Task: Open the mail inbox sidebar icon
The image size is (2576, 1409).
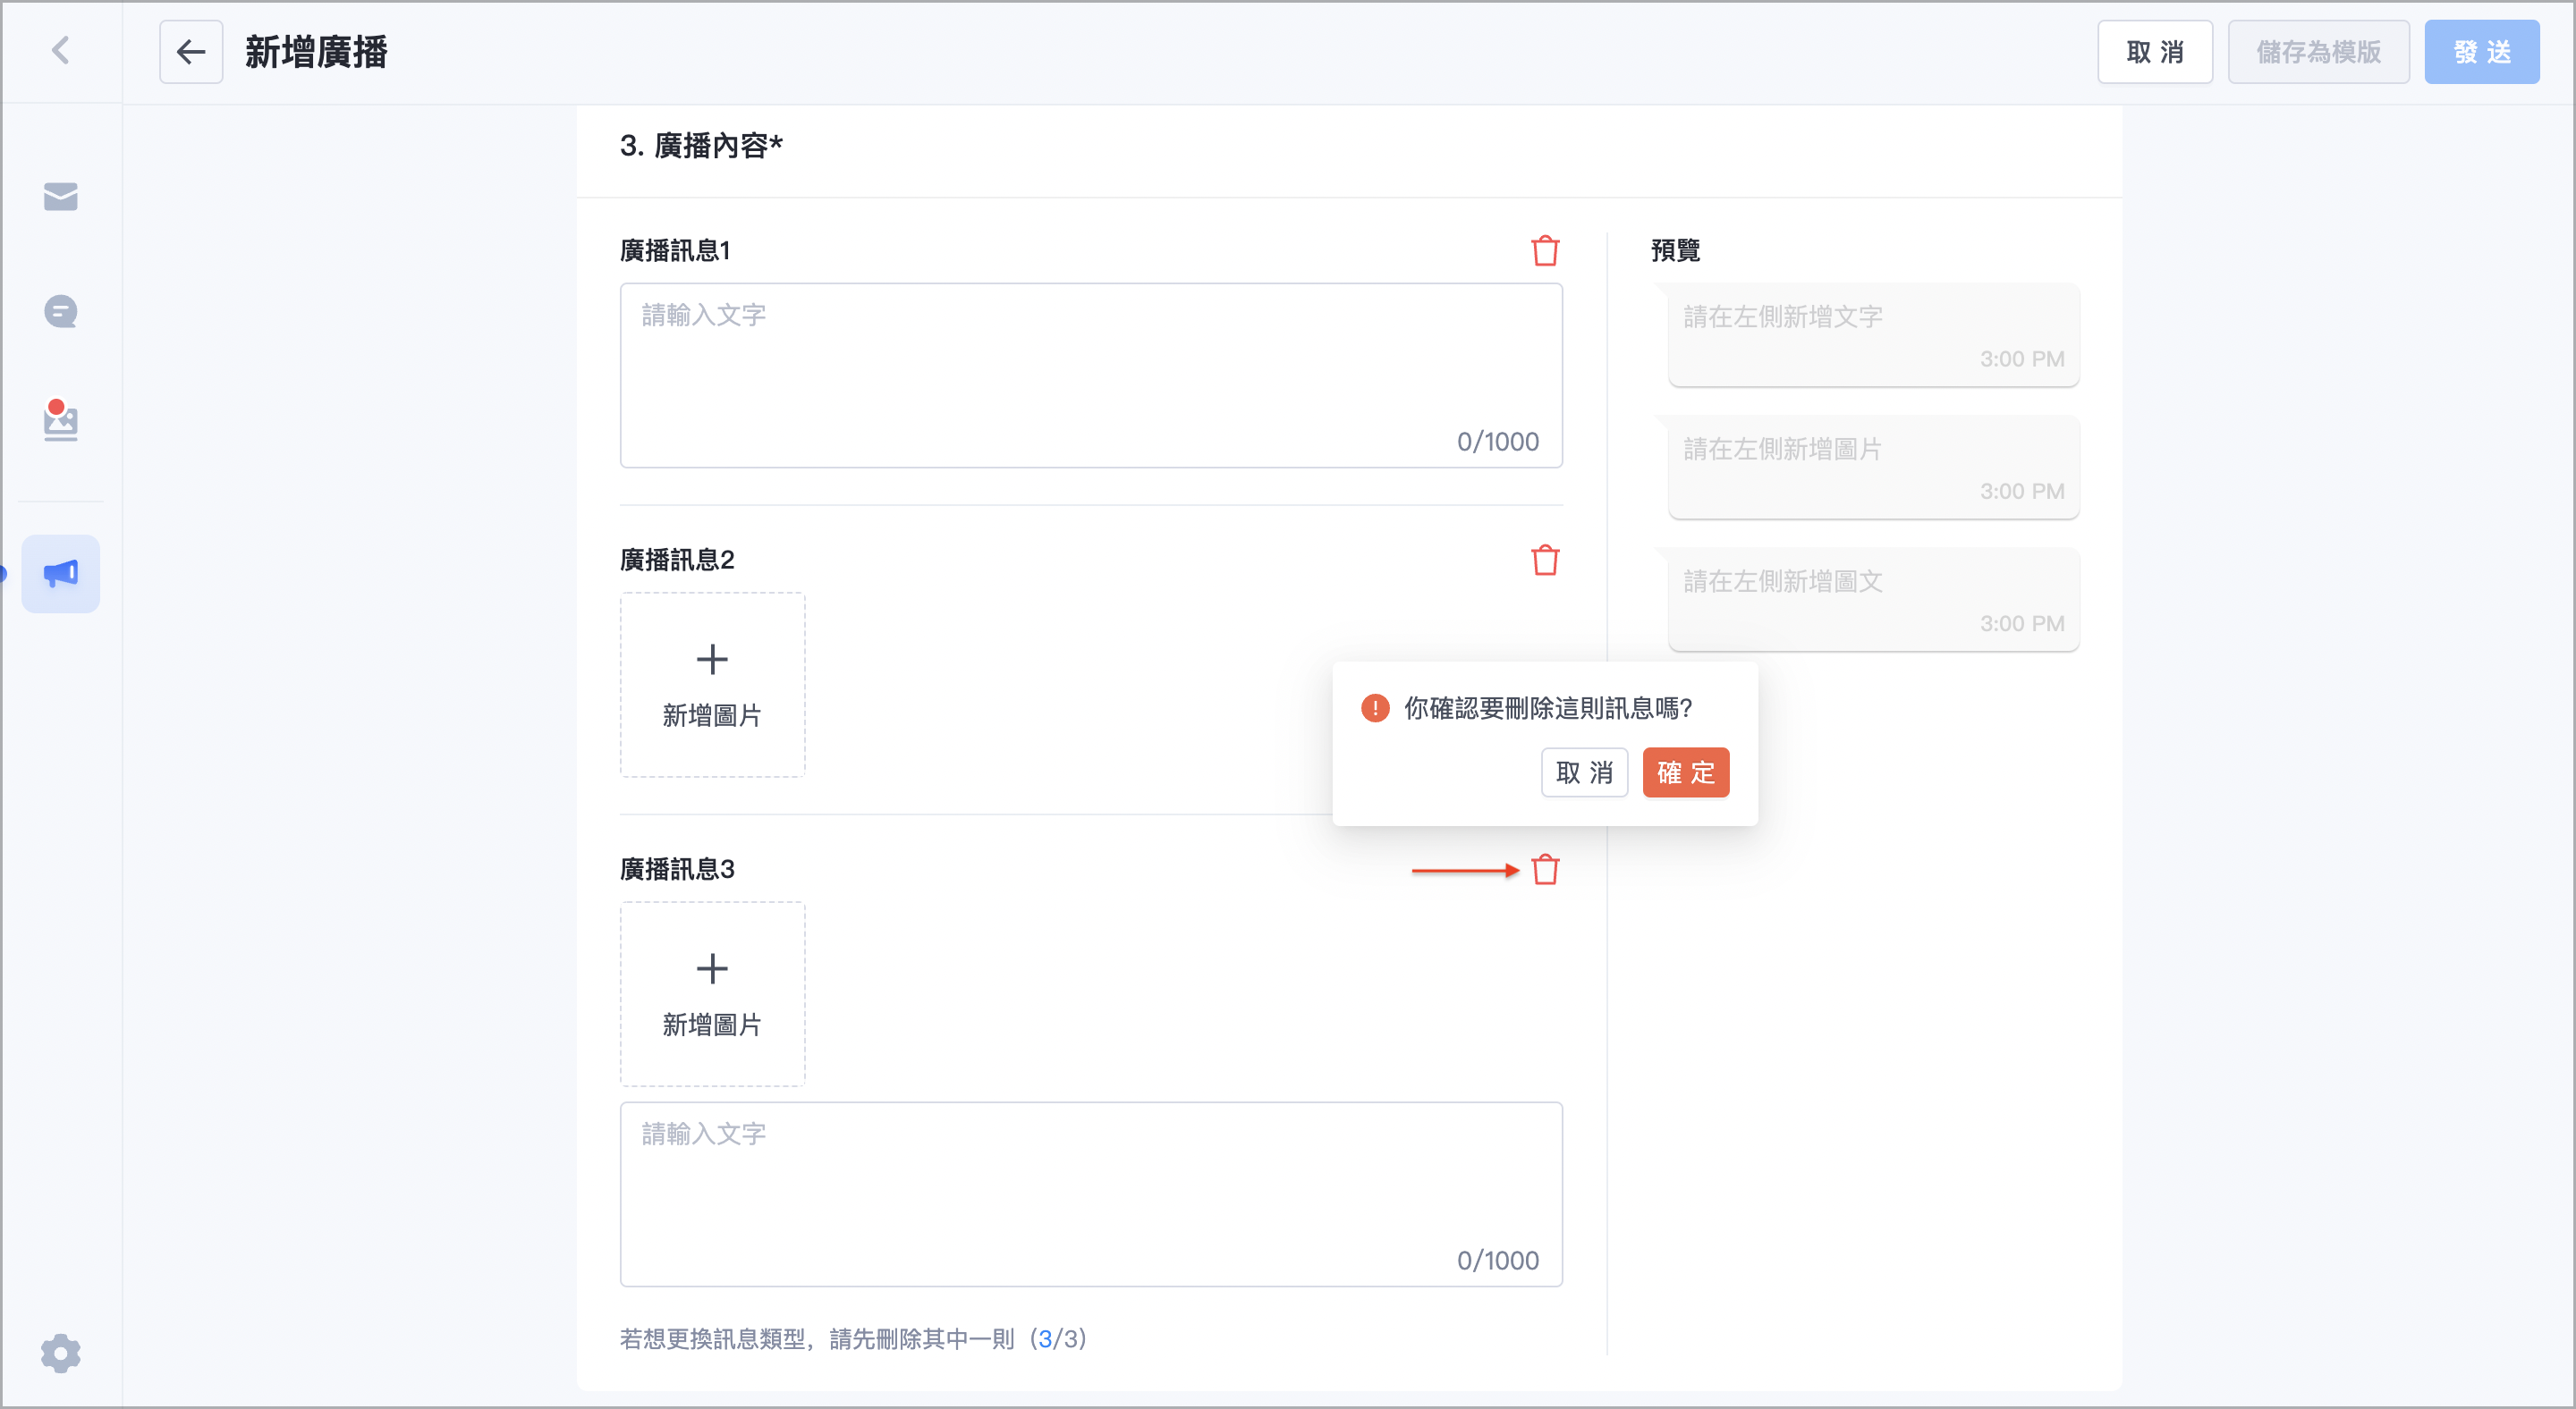Action: click(61, 197)
